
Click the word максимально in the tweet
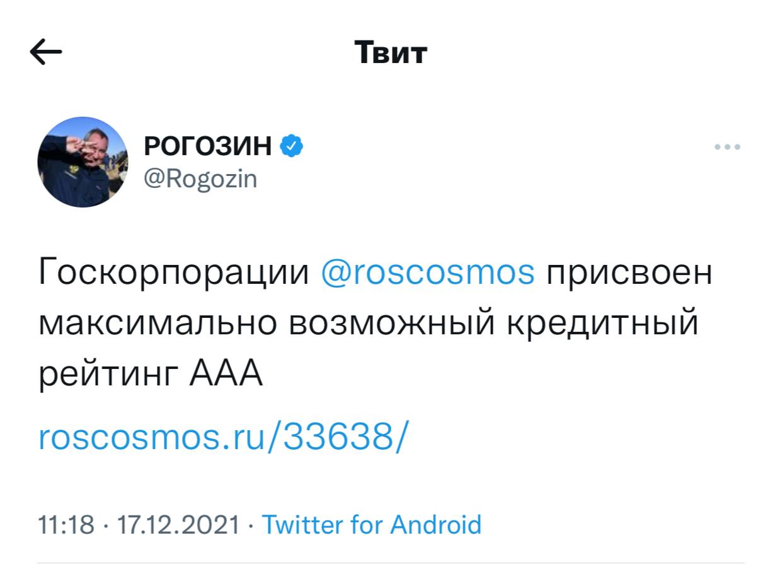pyautogui.click(x=158, y=324)
